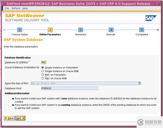Click the Completed step label
163x128 pixels.
tap(142, 34)
